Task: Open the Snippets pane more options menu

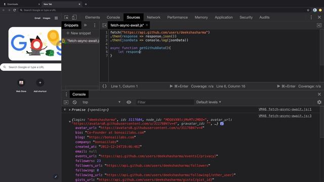Action: coord(95,25)
